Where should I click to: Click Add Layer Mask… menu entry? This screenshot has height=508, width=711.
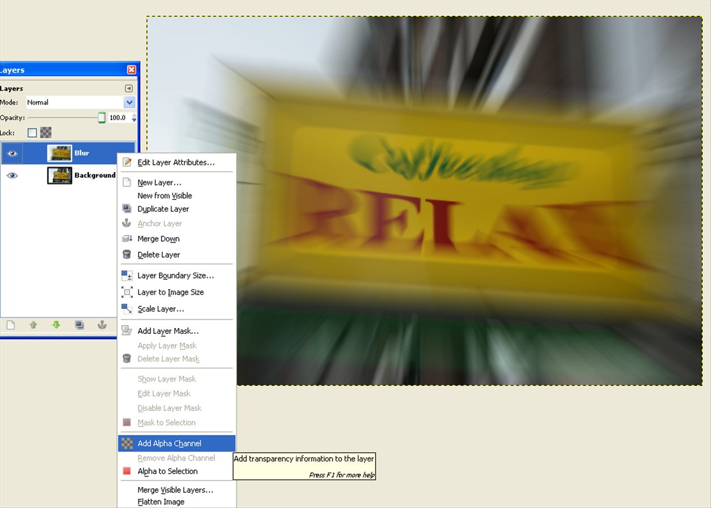click(168, 331)
